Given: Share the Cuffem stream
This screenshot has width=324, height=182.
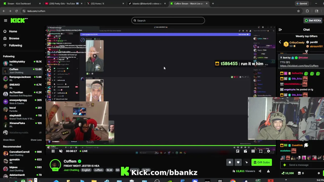Looking at the screenshot, I should (x=260, y=171).
